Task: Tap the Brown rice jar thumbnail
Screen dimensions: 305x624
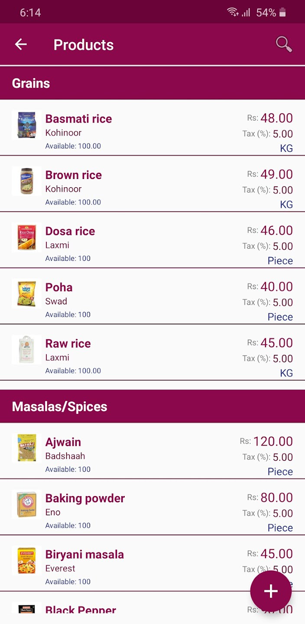Action: [26, 181]
